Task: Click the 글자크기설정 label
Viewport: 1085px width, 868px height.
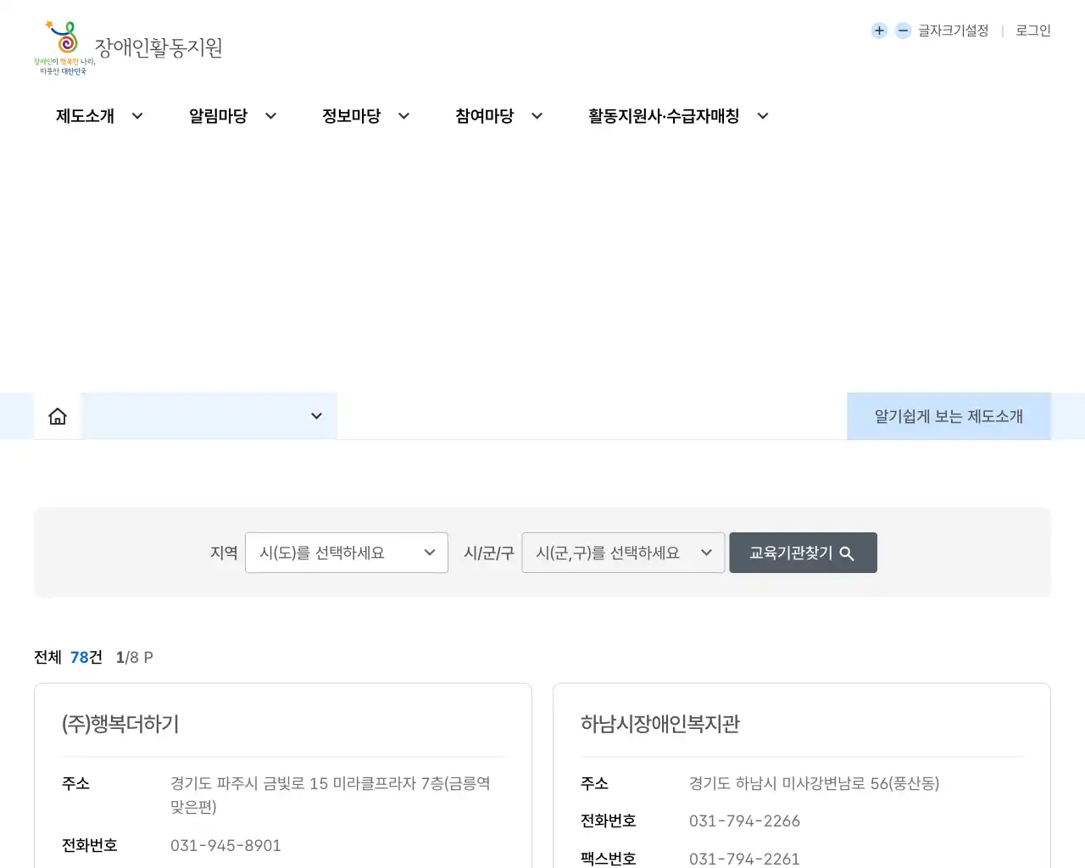Action: point(953,31)
